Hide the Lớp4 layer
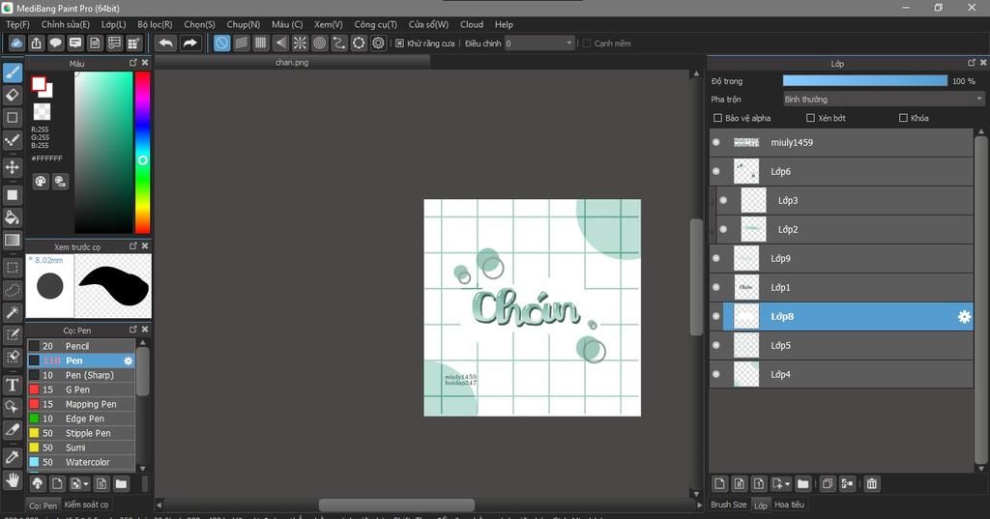Image resolution: width=990 pixels, height=519 pixels. (x=716, y=374)
